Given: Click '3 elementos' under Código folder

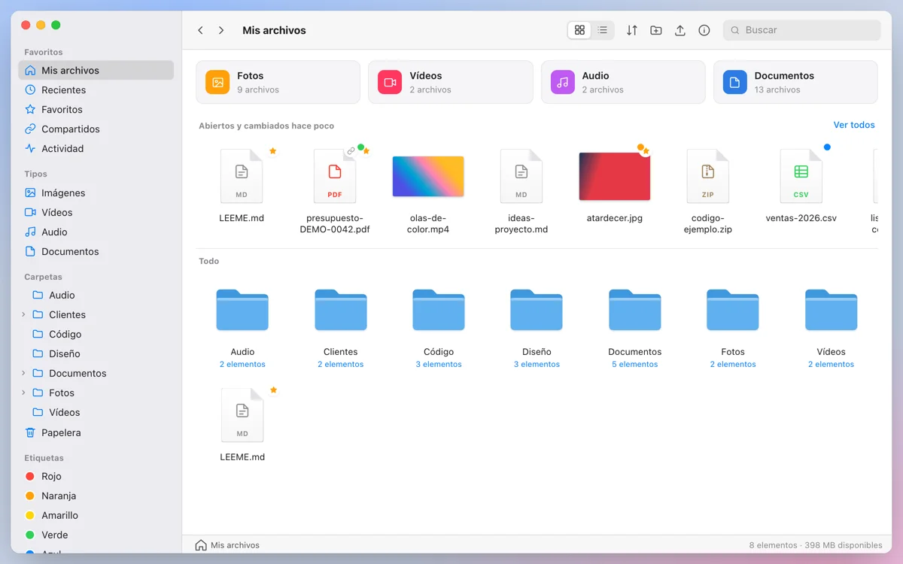Looking at the screenshot, I should tap(439, 364).
